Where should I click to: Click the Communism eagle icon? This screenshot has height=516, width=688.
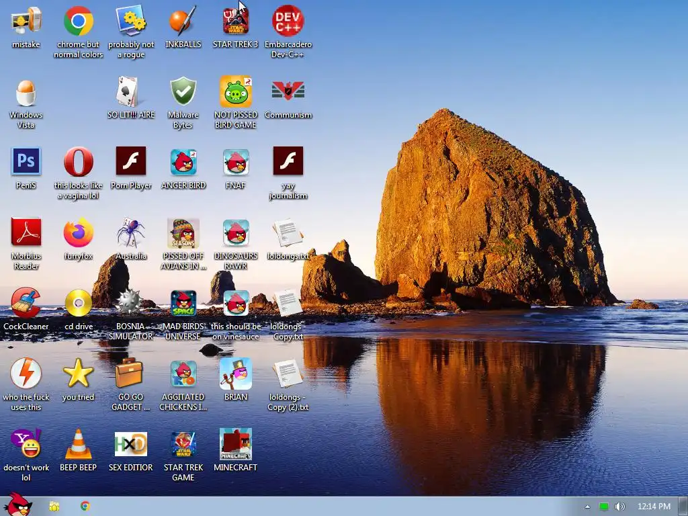click(x=288, y=91)
